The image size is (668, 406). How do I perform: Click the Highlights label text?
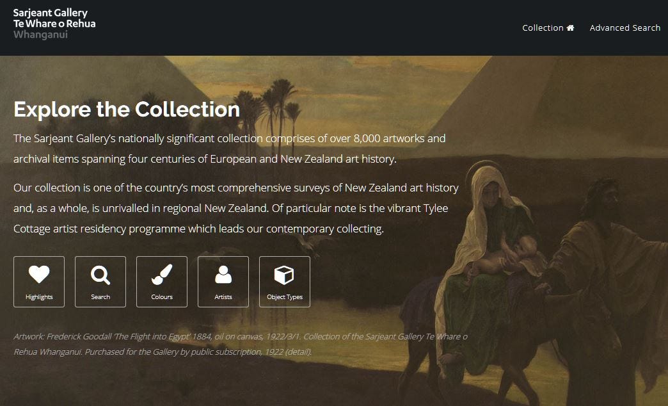(x=39, y=297)
